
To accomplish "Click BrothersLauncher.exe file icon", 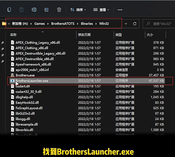I will (x=12, y=81).
